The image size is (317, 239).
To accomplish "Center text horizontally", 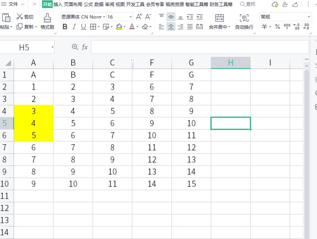I will pyautogui.click(x=171, y=27).
